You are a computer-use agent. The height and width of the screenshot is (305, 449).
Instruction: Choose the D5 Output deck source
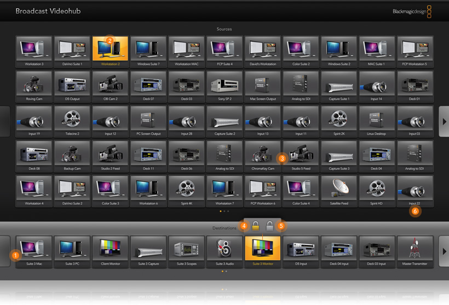tap(72, 87)
